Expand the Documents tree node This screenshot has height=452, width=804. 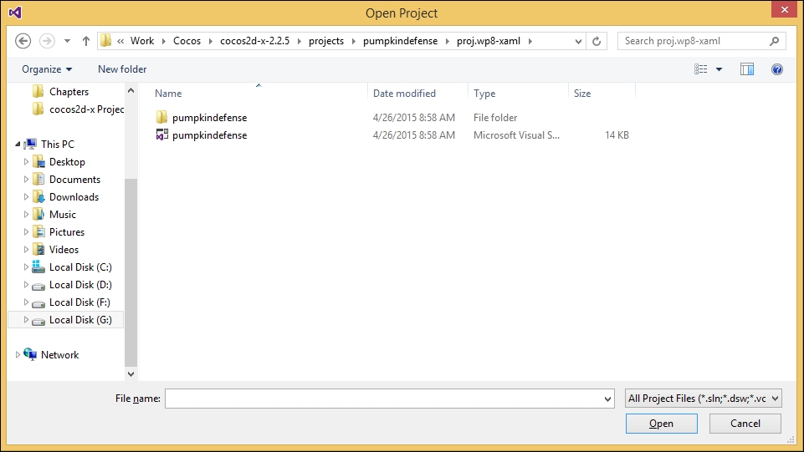coord(26,179)
